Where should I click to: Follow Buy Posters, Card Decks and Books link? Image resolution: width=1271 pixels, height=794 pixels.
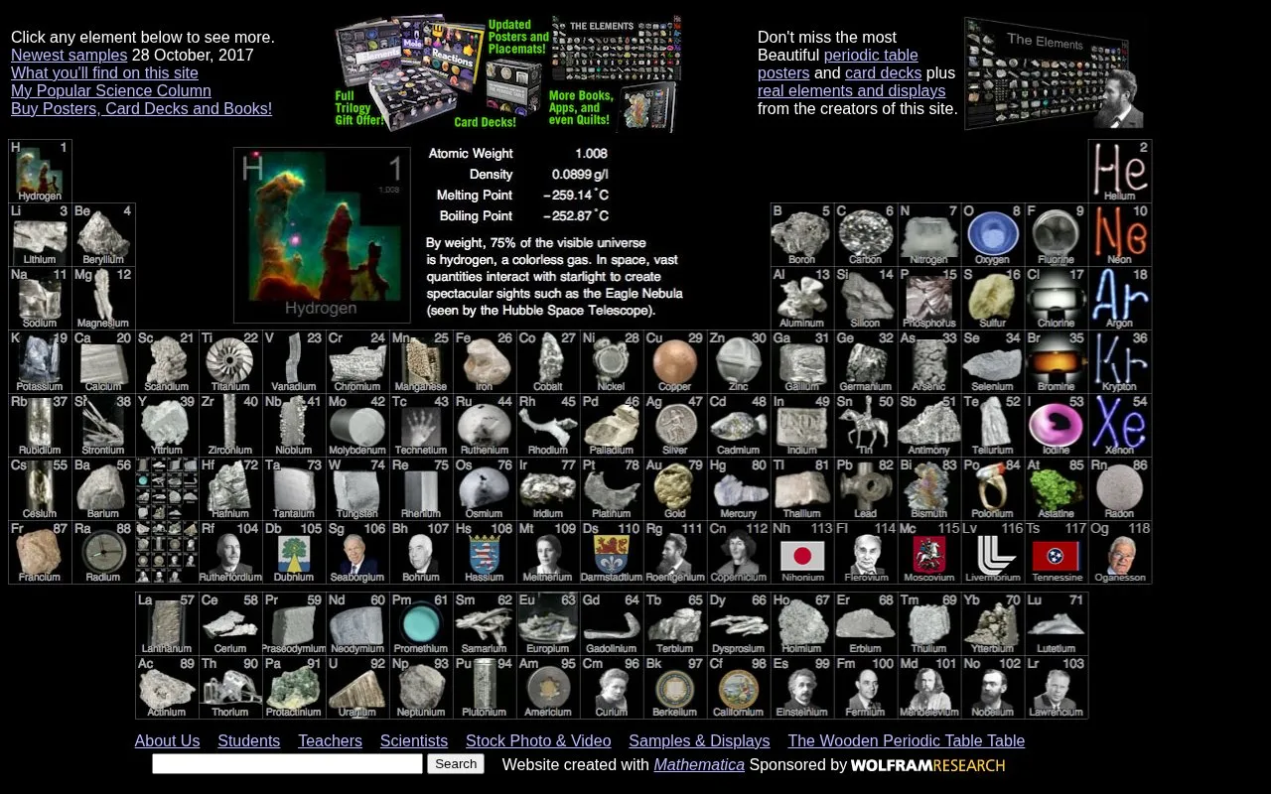click(x=141, y=108)
